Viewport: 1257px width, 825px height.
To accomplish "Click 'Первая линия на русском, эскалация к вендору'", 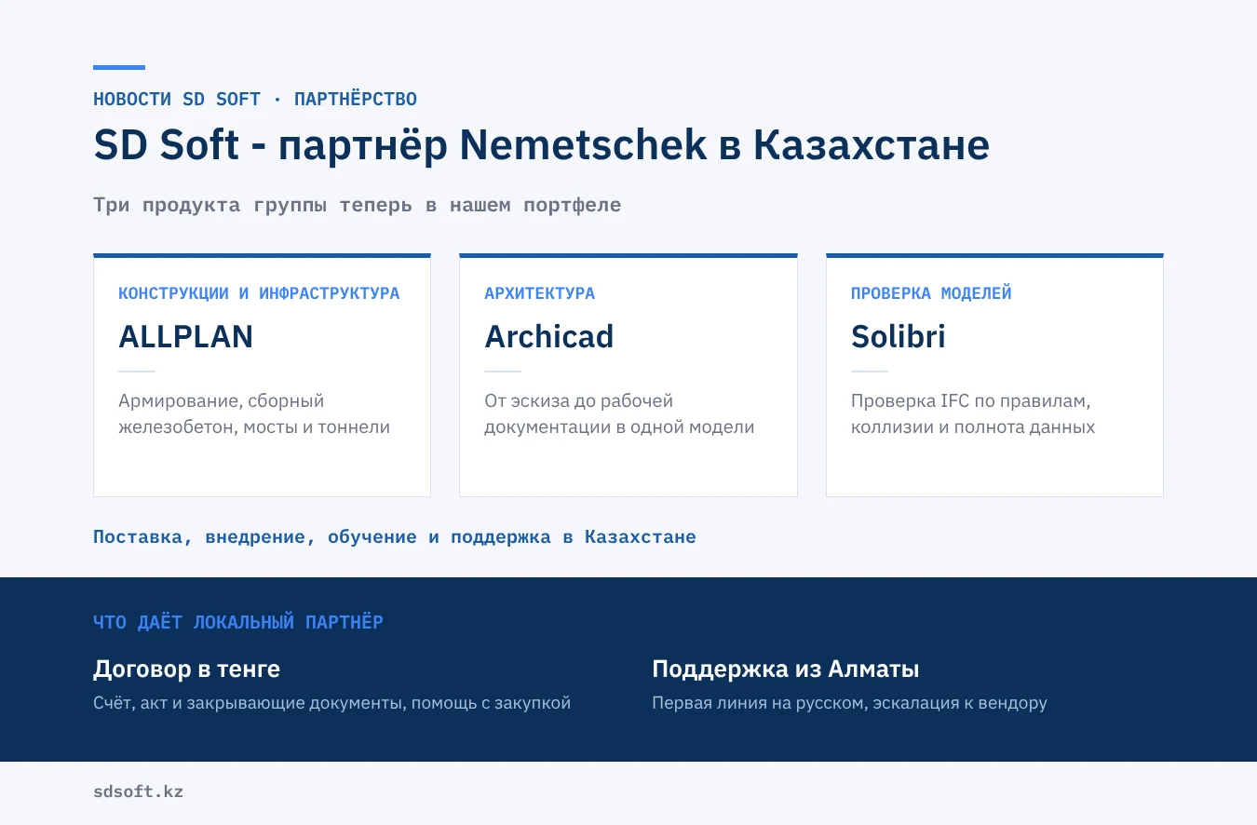I will pyautogui.click(x=849, y=703).
